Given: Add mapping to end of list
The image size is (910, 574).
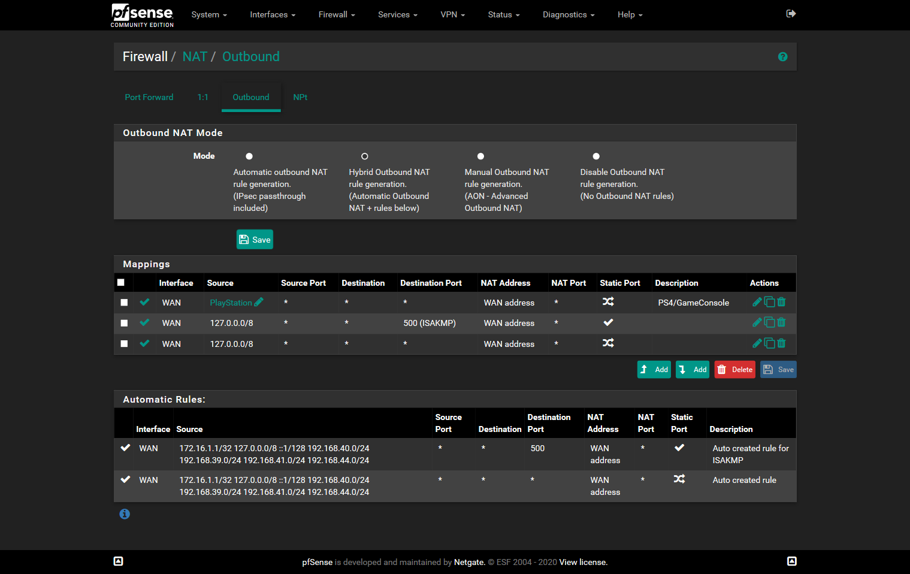Looking at the screenshot, I should point(693,370).
